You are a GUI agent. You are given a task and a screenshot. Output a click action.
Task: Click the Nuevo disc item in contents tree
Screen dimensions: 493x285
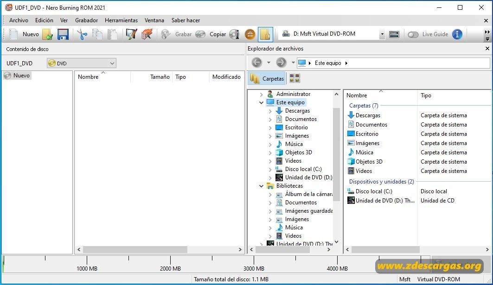tap(17, 76)
